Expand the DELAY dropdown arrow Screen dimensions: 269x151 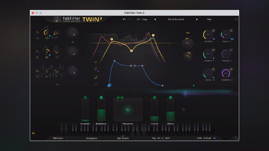tap(231, 41)
